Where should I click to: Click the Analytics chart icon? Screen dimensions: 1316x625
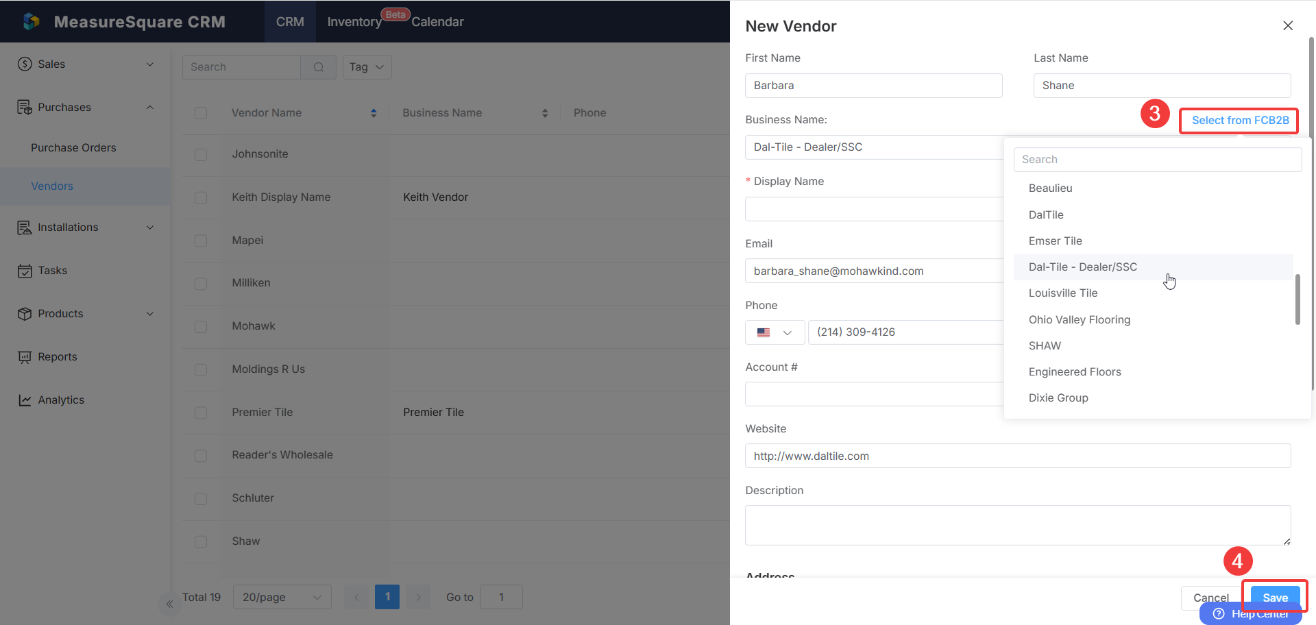pos(25,400)
